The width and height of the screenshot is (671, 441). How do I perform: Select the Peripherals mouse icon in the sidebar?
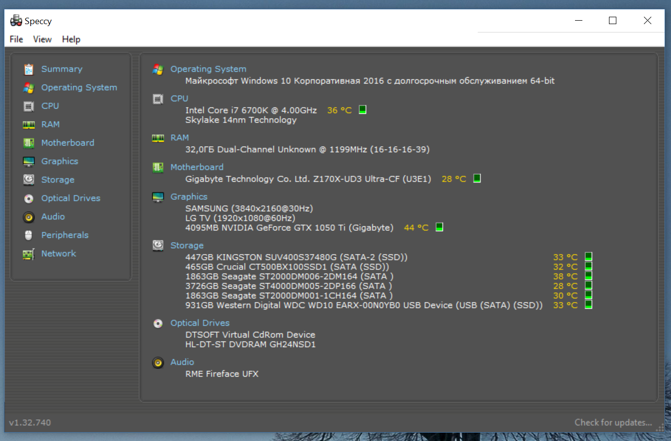click(x=29, y=235)
